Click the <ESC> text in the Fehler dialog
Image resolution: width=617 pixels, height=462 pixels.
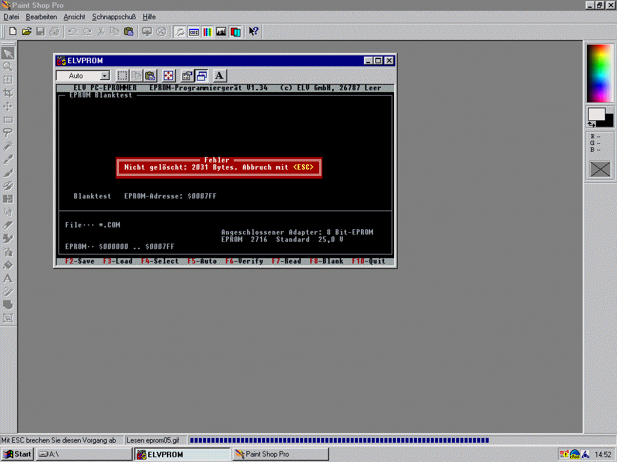click(304, 167)
